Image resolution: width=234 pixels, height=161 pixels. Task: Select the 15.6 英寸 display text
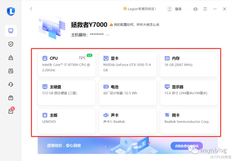pyautogui.click(x=186, y=93)
